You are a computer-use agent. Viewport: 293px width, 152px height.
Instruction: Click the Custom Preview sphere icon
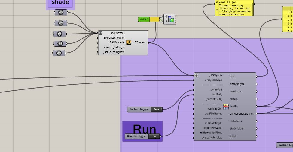click(171, 19)
